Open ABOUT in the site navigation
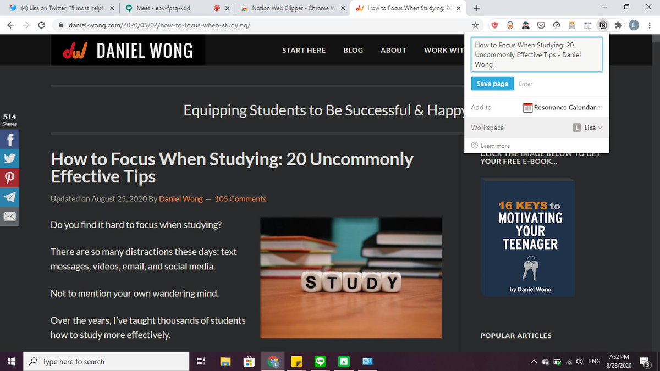 [x=393, y=50]
